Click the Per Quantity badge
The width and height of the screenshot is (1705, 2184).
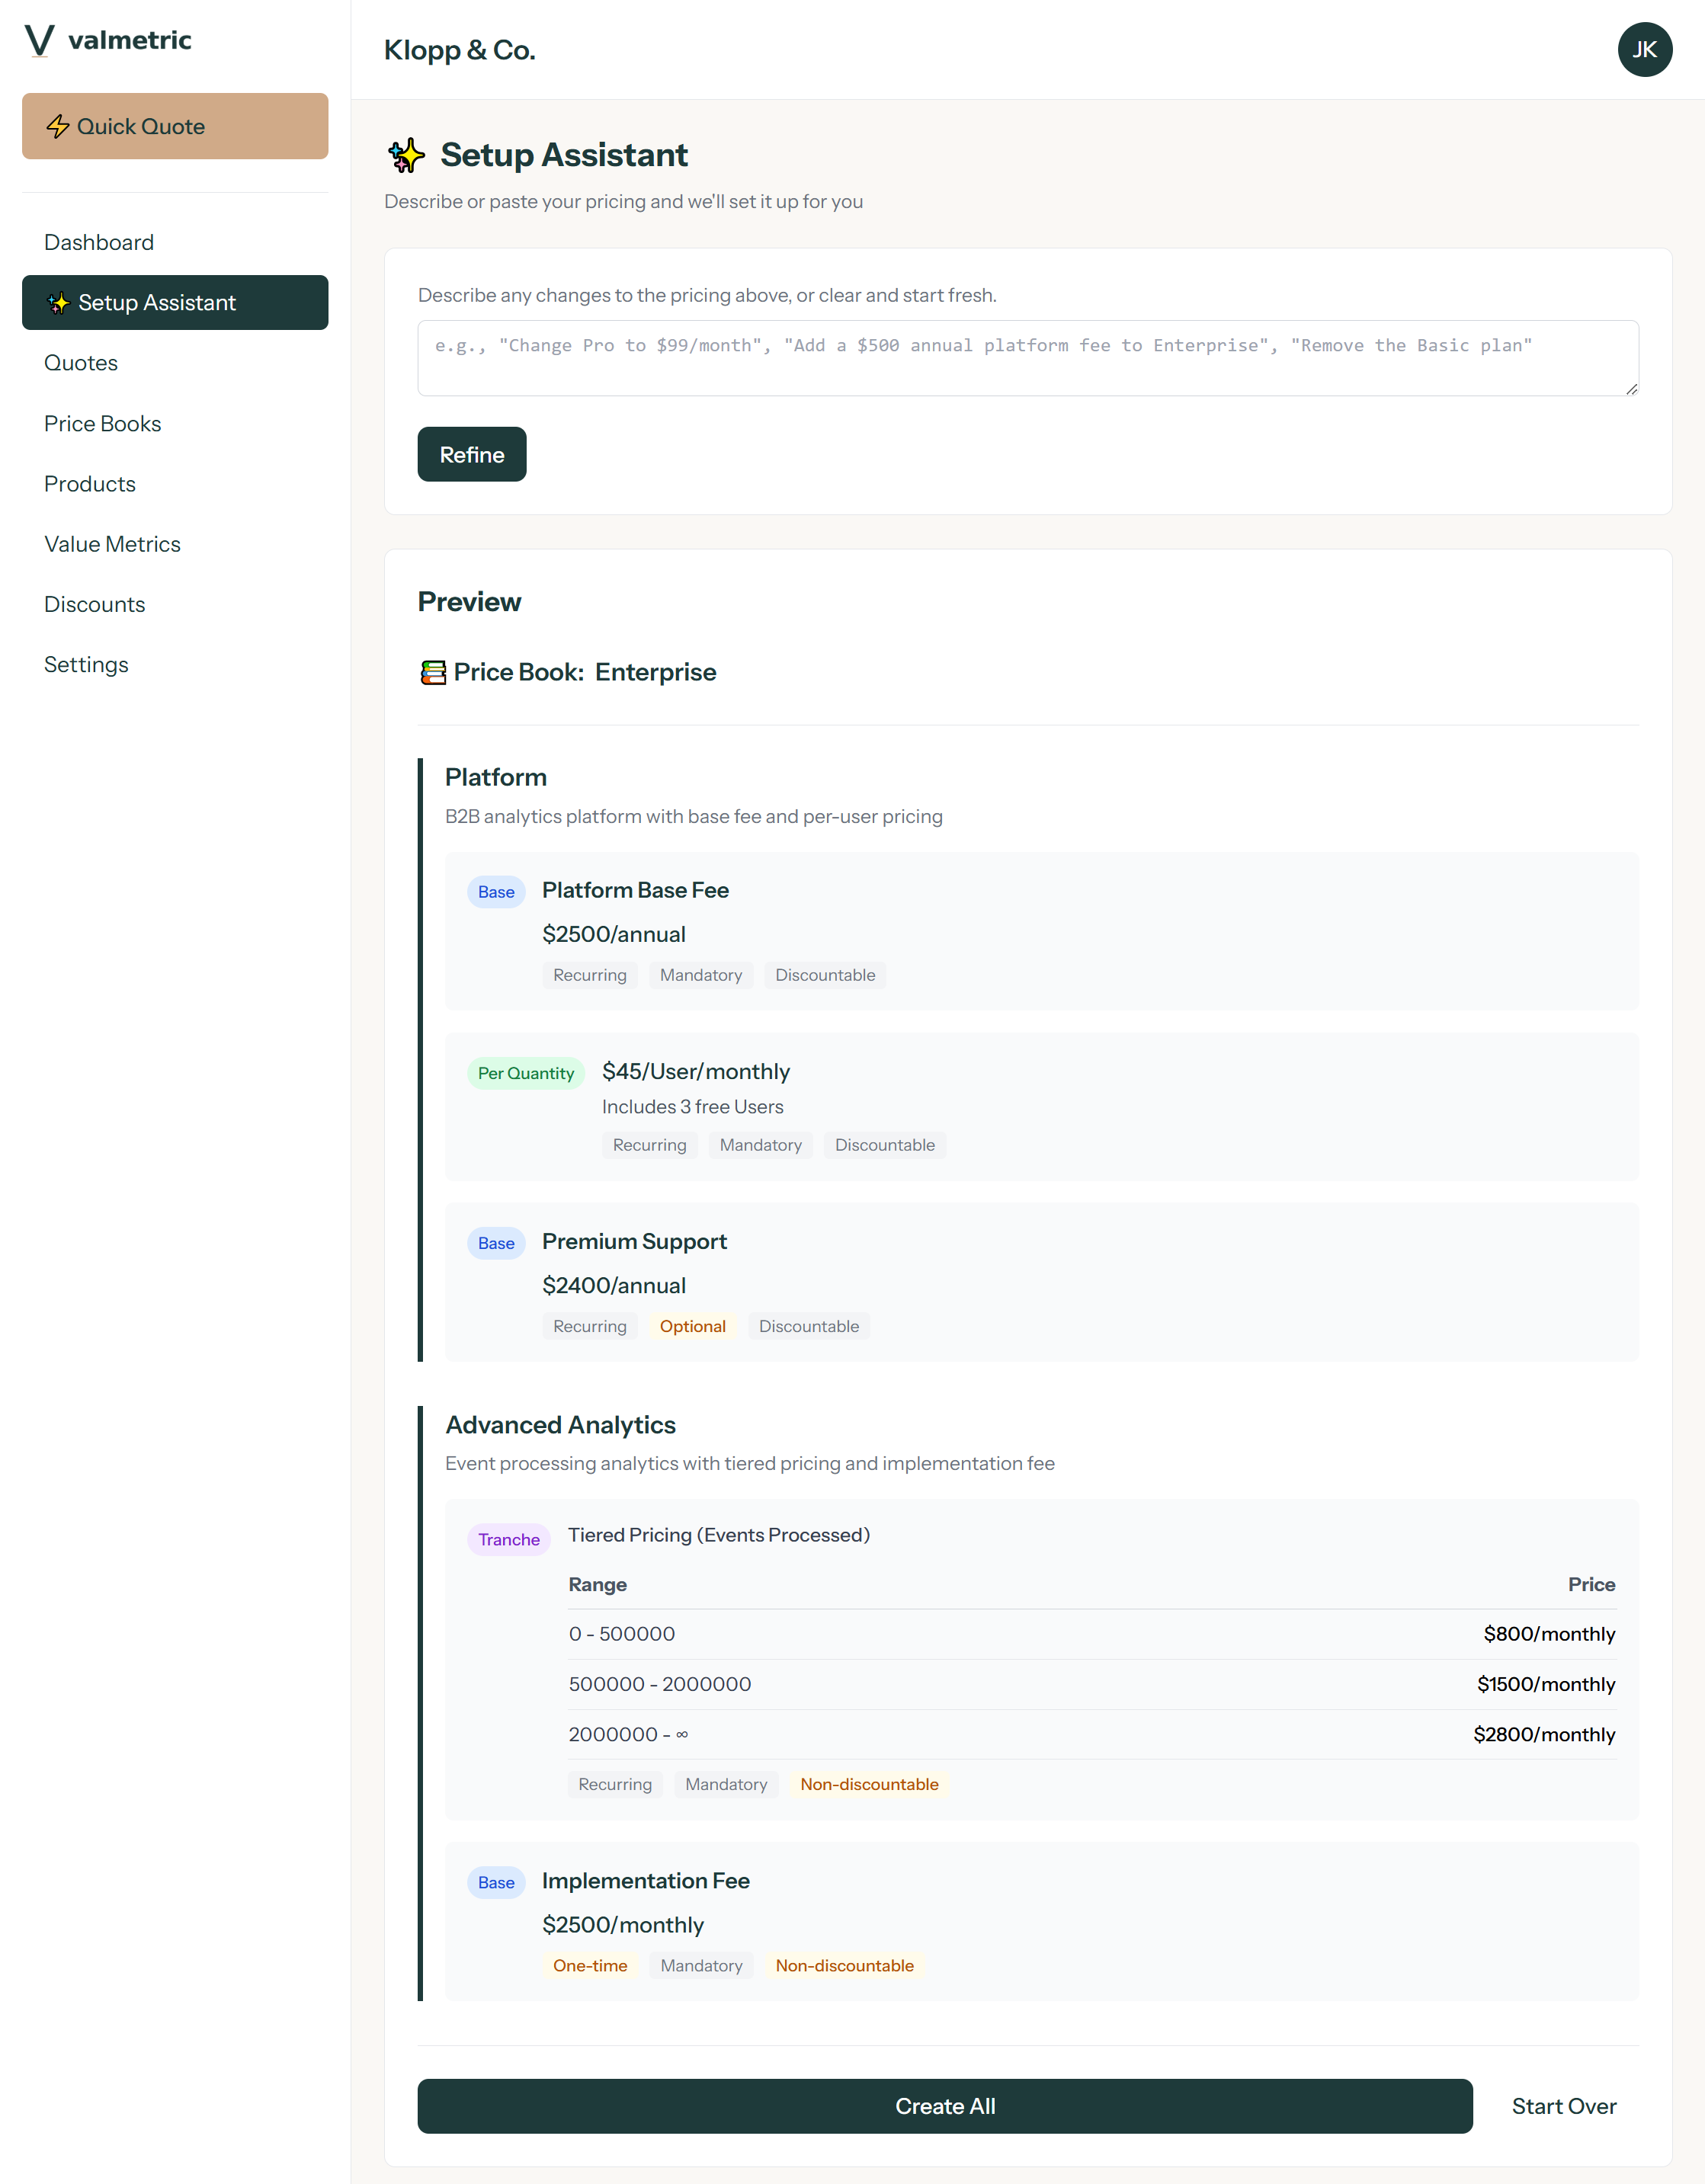pyautogui.click(x=525, y=1072)
